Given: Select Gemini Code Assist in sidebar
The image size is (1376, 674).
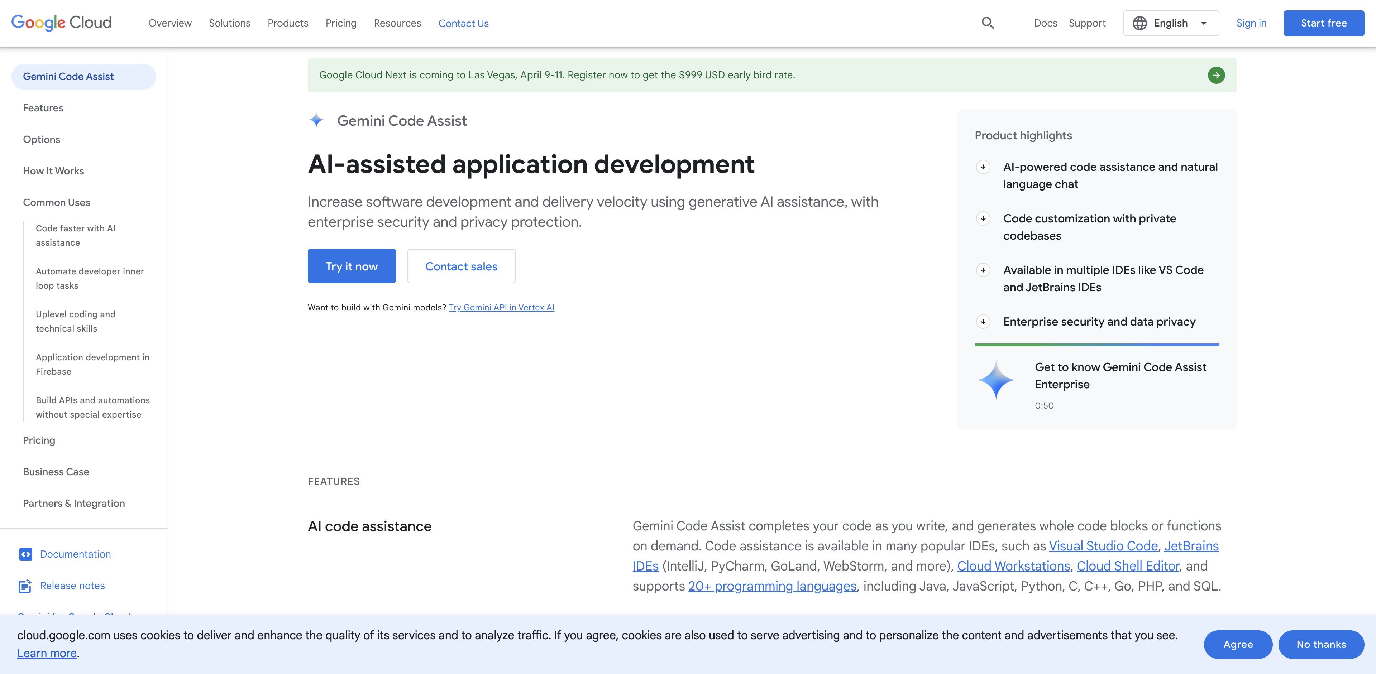Looking at the screenshot, I should tap(83, 76).
